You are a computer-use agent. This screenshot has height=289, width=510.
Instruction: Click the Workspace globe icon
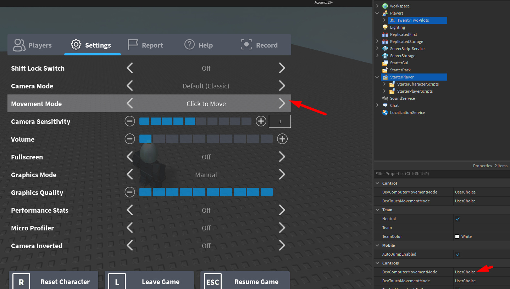tap(385, 6)
